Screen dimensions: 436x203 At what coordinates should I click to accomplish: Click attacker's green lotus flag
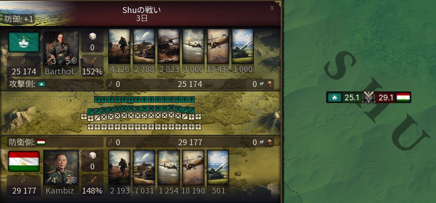coord(24,42)
